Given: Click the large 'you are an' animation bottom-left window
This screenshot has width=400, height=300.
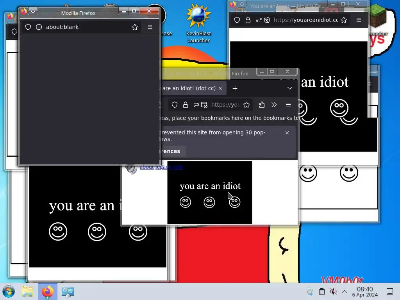Looking at the screenshot, I should tap(97, 217).
